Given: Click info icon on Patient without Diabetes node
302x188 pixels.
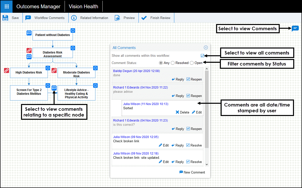Looking at the screenshot, I should [x=73, y=30].
